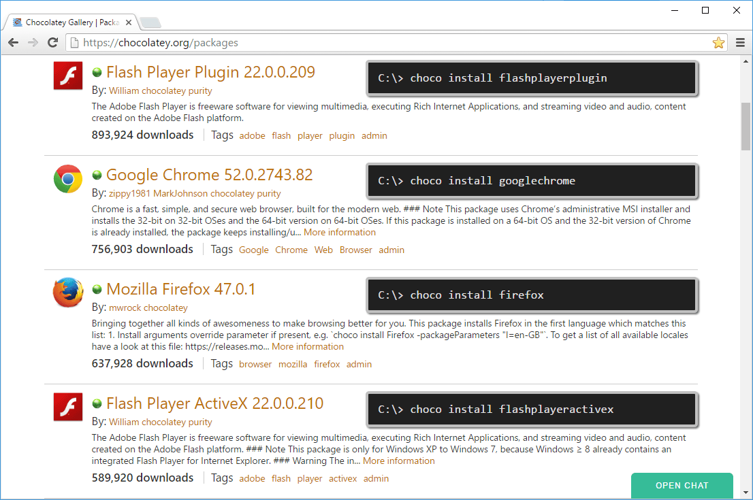Click the scrollbar up arrow
This screenshot has height=500, width=753.
(x=746, y=61)
